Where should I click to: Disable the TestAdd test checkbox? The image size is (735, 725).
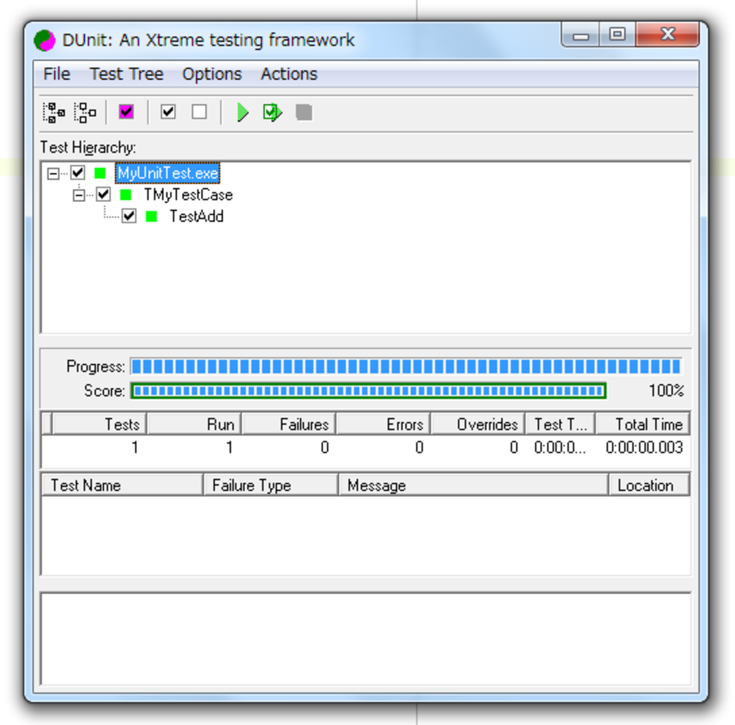pos(129,216)
